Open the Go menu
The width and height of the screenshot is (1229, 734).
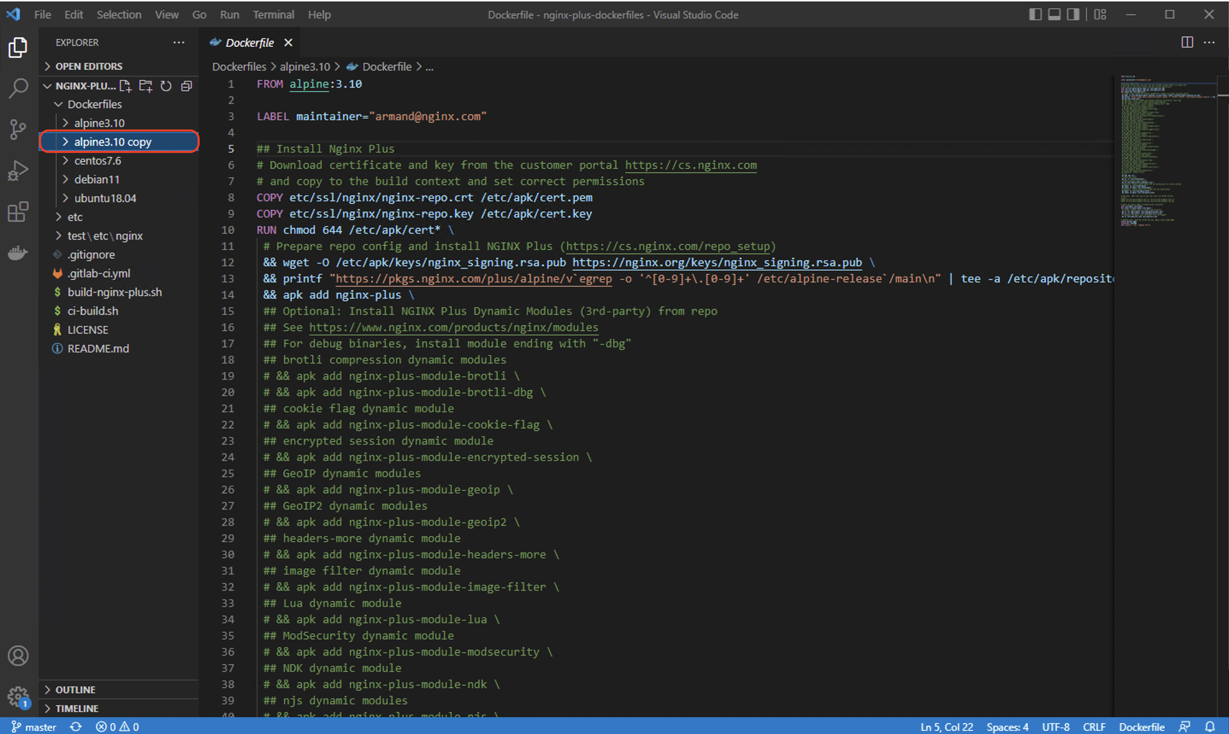click(x=199, y=15)
